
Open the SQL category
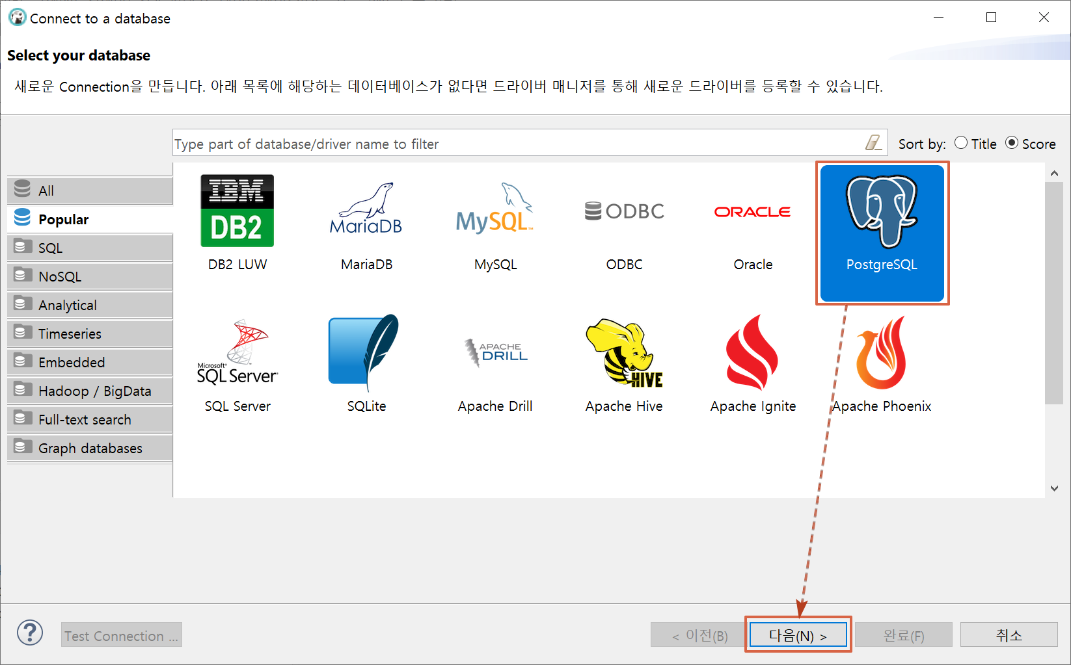point(90,248)
